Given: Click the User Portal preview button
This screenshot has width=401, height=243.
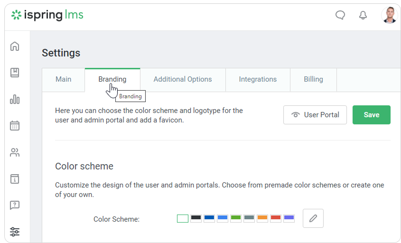Looking at the screenshot, I should 315,115.
